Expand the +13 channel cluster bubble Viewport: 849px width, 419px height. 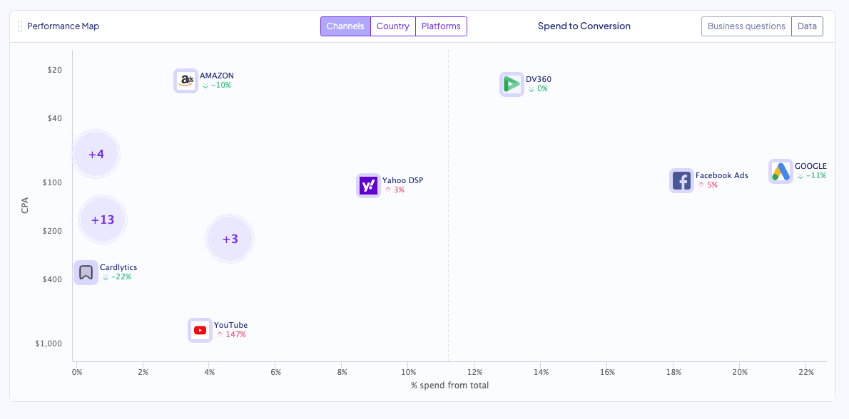click(x=103, y=219)
